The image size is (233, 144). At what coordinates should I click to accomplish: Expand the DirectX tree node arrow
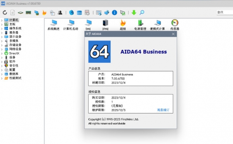click(x=2, y=53)
